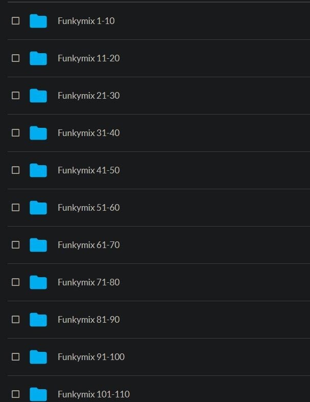
Task: Open the Funkymix 101-110 folder icon
Action: coord(38,394)
